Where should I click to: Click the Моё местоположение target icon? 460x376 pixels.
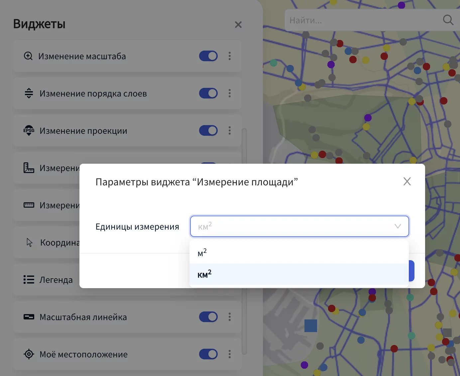point(29,354)
